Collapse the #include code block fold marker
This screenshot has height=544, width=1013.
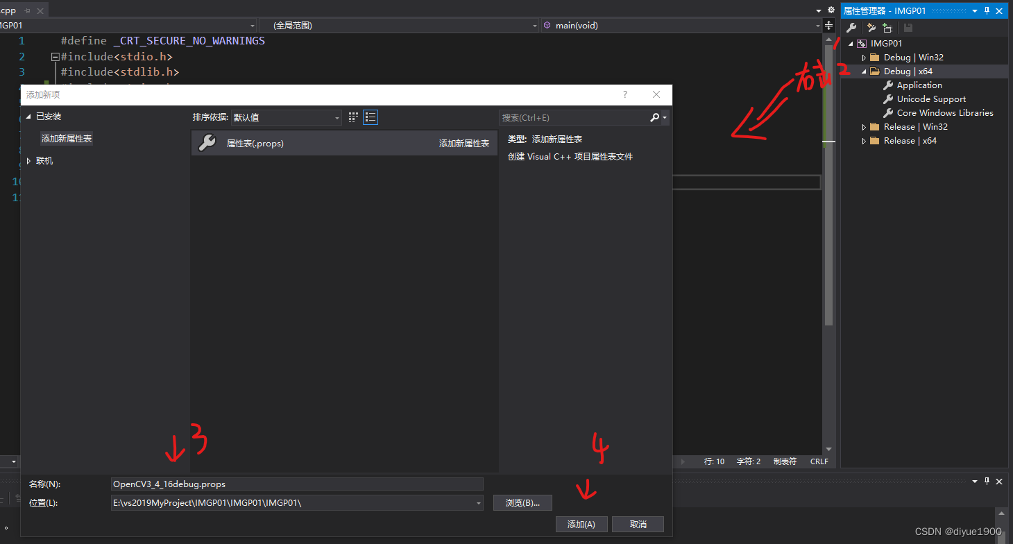point(55,57)
